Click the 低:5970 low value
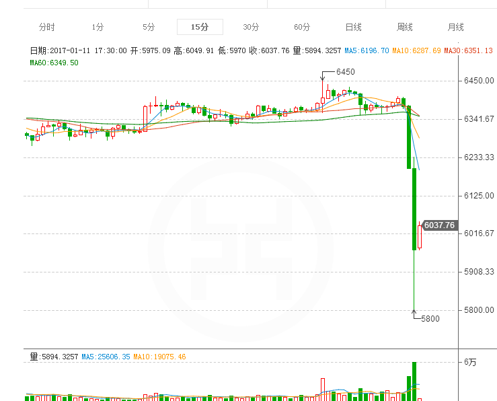 (232, 50)
